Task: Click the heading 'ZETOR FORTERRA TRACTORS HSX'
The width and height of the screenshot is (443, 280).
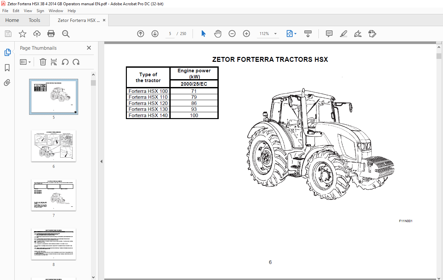Action: [270, 60]
